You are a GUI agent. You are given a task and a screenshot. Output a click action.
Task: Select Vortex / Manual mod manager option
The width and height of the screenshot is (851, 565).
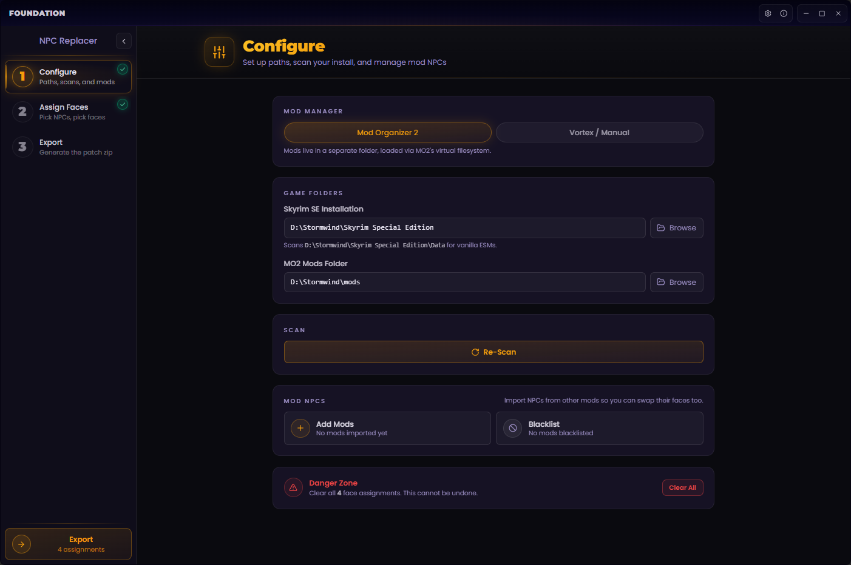(599, 133)
